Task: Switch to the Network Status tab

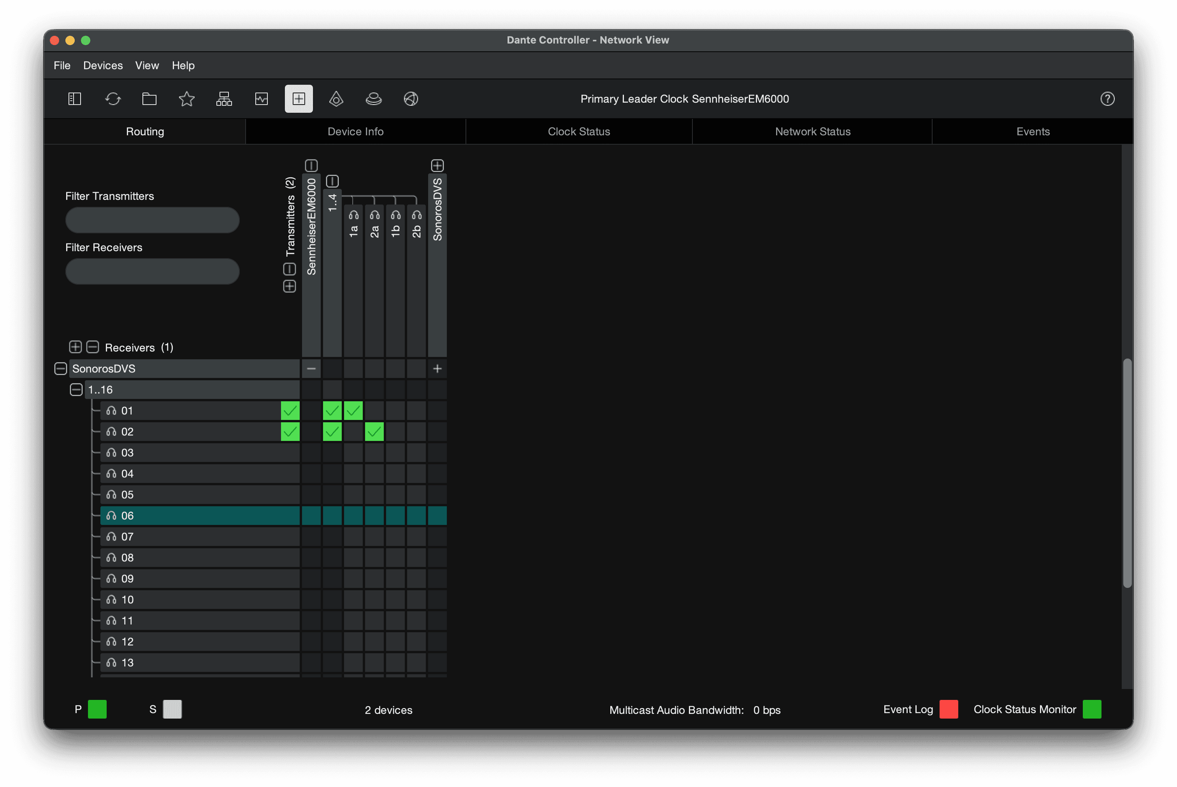Action: pyautogui.click(x=812, y=131)
